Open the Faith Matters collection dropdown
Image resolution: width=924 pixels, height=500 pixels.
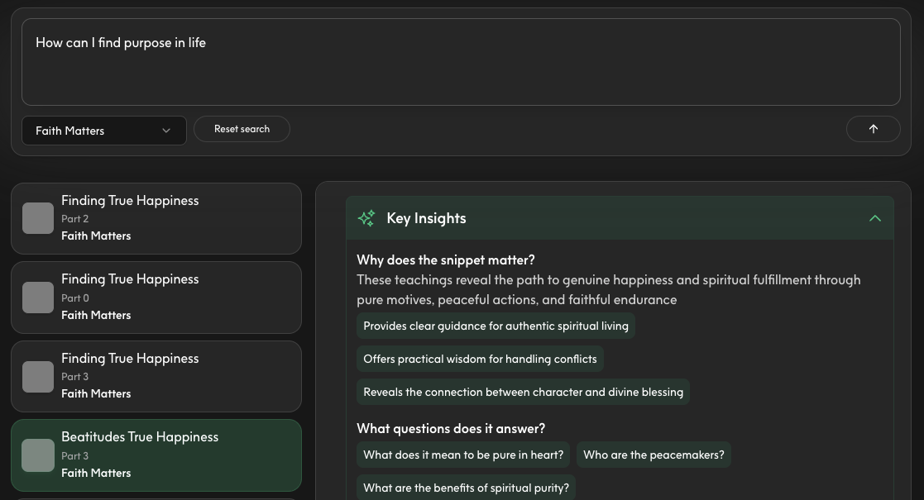tap(103, 131)
